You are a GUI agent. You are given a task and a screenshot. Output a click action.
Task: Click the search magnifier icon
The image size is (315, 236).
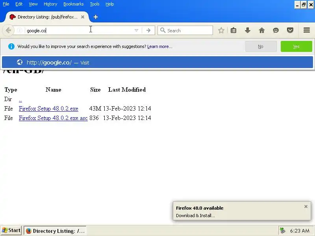[x=163, y=31]
